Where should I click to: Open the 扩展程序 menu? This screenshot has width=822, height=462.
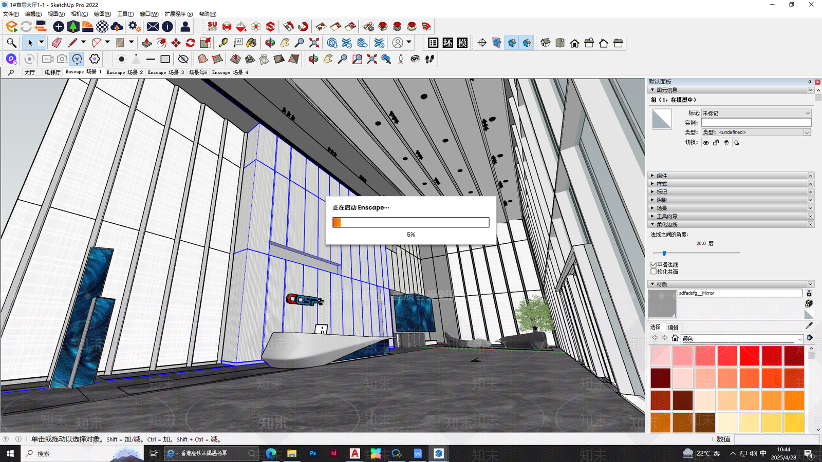click(178, 14)
